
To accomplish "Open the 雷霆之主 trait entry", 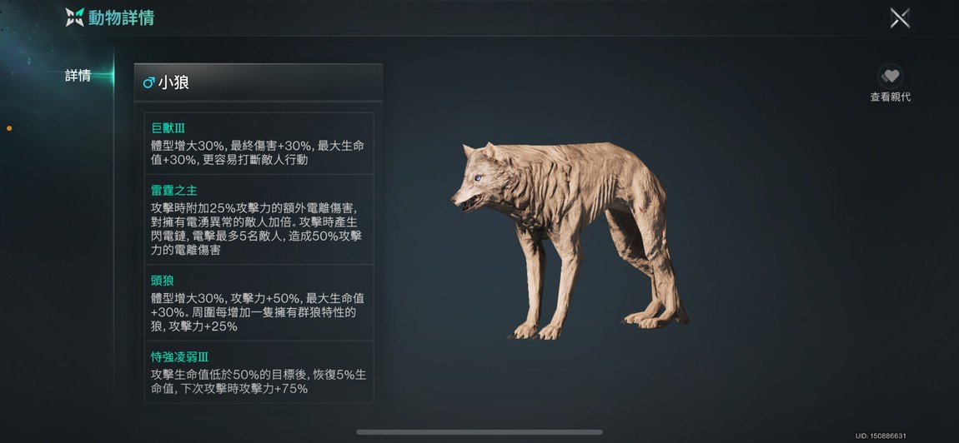I will [259, 219].
